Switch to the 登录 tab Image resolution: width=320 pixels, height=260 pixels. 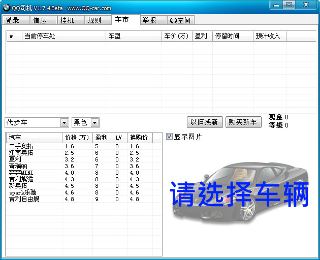[16, 20]
